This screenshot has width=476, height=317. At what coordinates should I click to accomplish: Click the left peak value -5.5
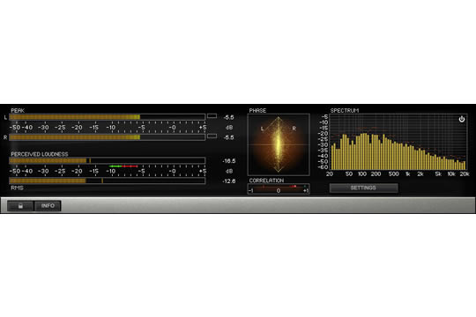[x=228, y=117]
